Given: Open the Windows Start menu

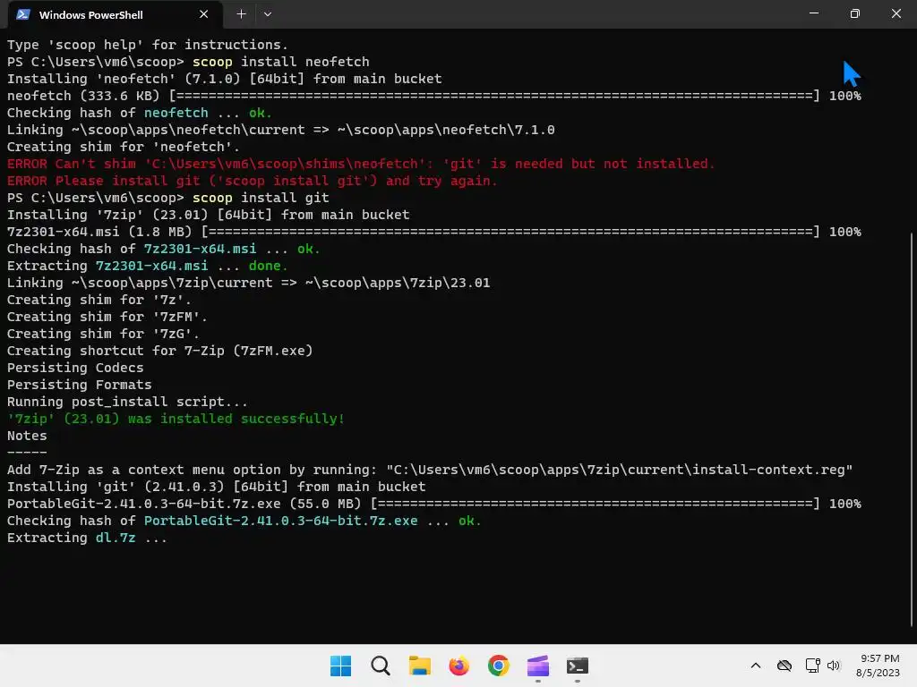Looking at the screenshot, I should pos(340,666).
